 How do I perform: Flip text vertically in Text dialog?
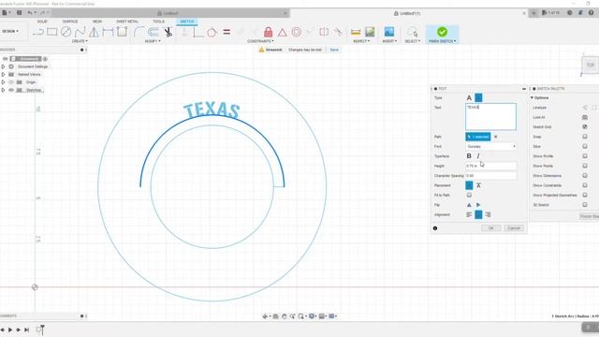tap(469, 205)
